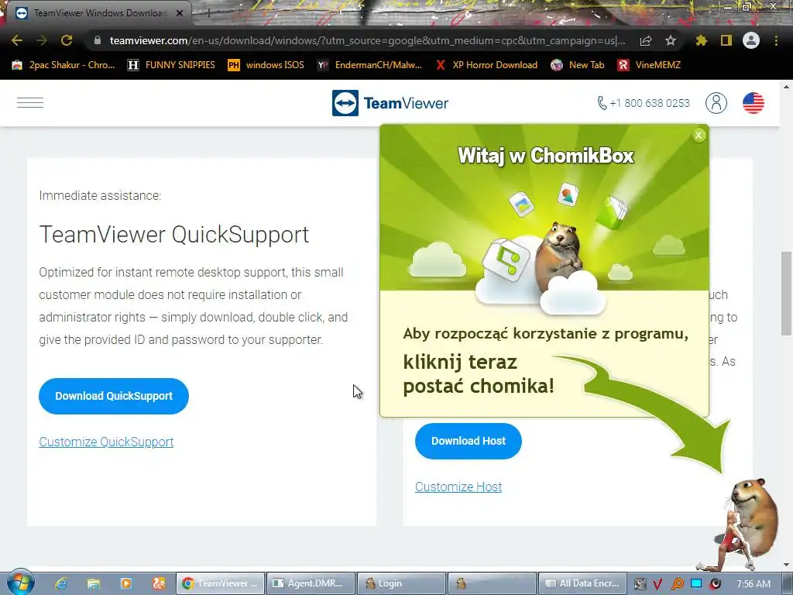The height and width of the screenshot is (595, 793).
Task: Click the red V tray icon
Action: (657, 584)
